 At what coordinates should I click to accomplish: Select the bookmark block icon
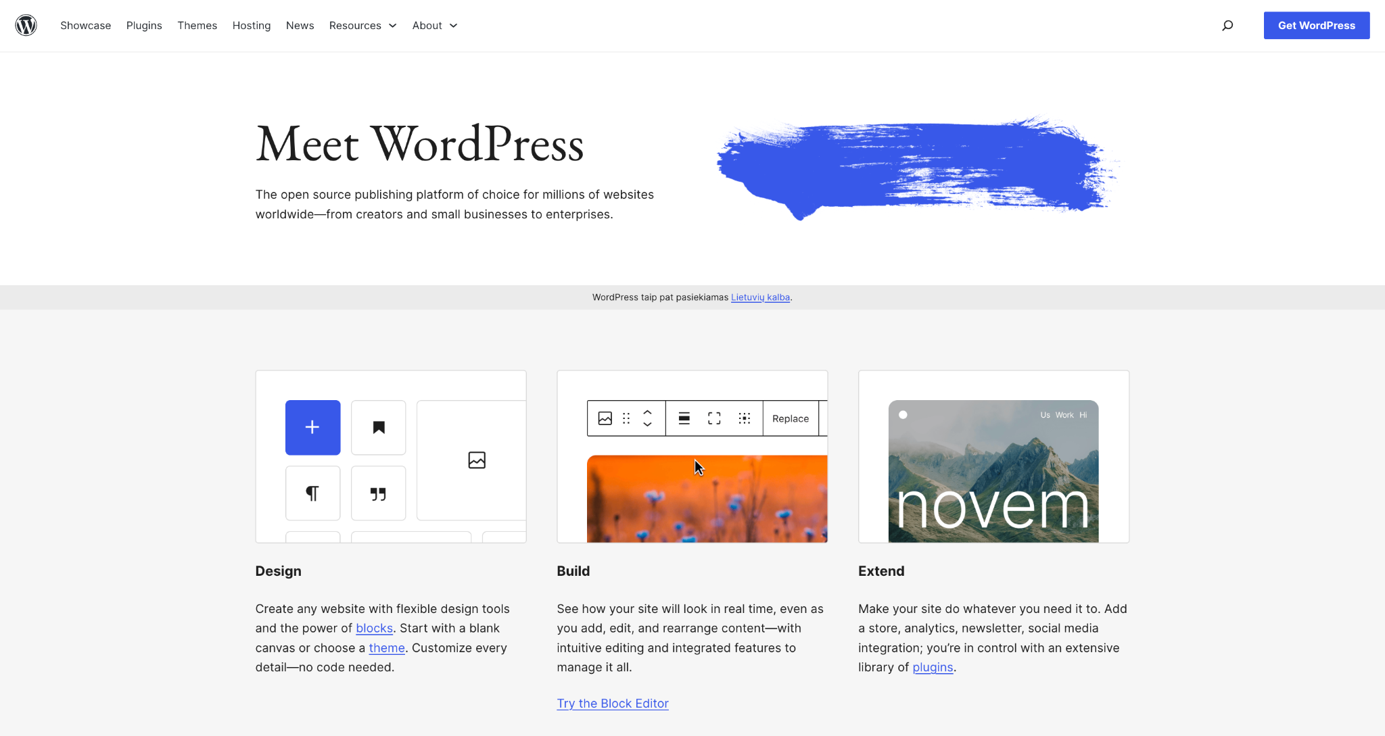click(x=379, y=427)
